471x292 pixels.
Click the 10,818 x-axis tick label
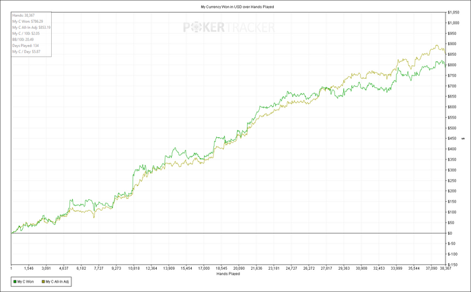click(134, 268)
